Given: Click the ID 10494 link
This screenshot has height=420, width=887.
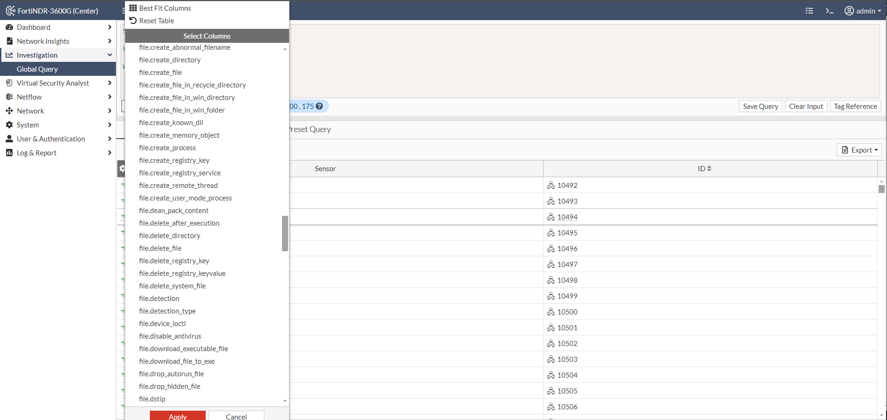Looking at the screenshot, I should [x=567, y=217].
